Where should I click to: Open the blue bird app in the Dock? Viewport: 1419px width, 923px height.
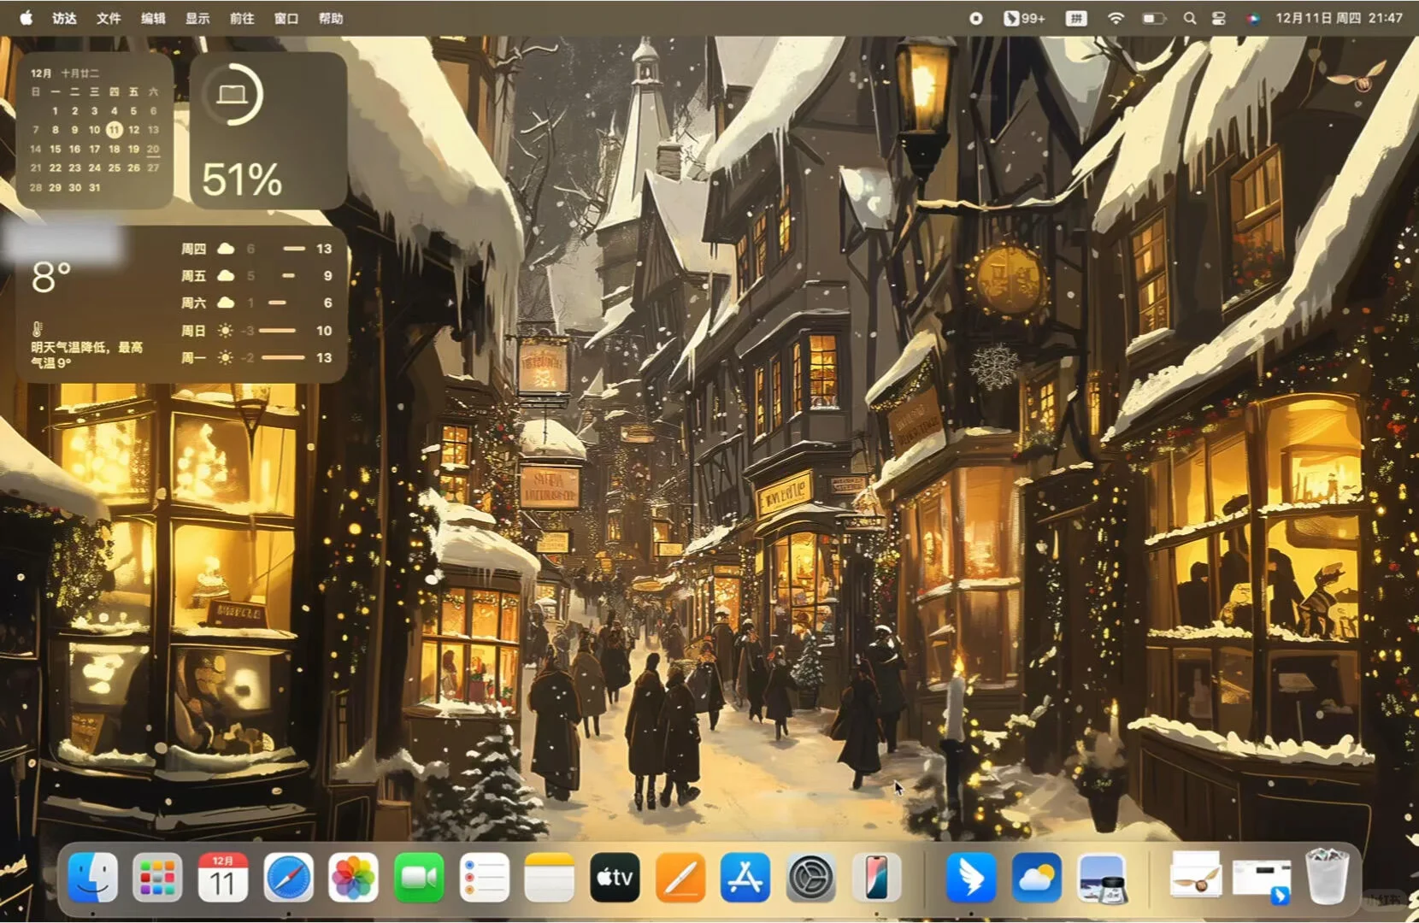(x=970, y=878)
